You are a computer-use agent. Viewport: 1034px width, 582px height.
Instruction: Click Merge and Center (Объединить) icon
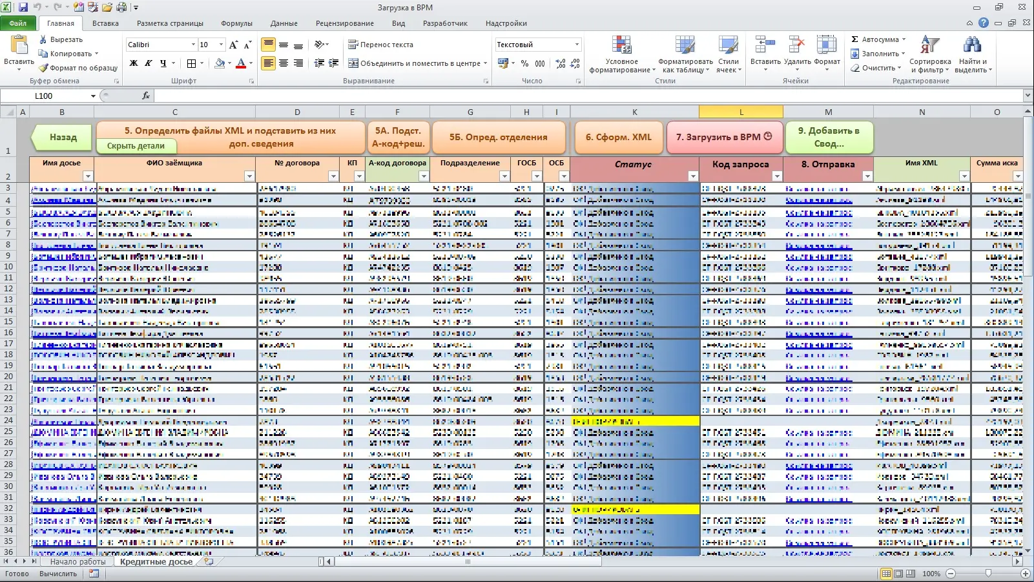pyautogui.click(x=353, y=63)
